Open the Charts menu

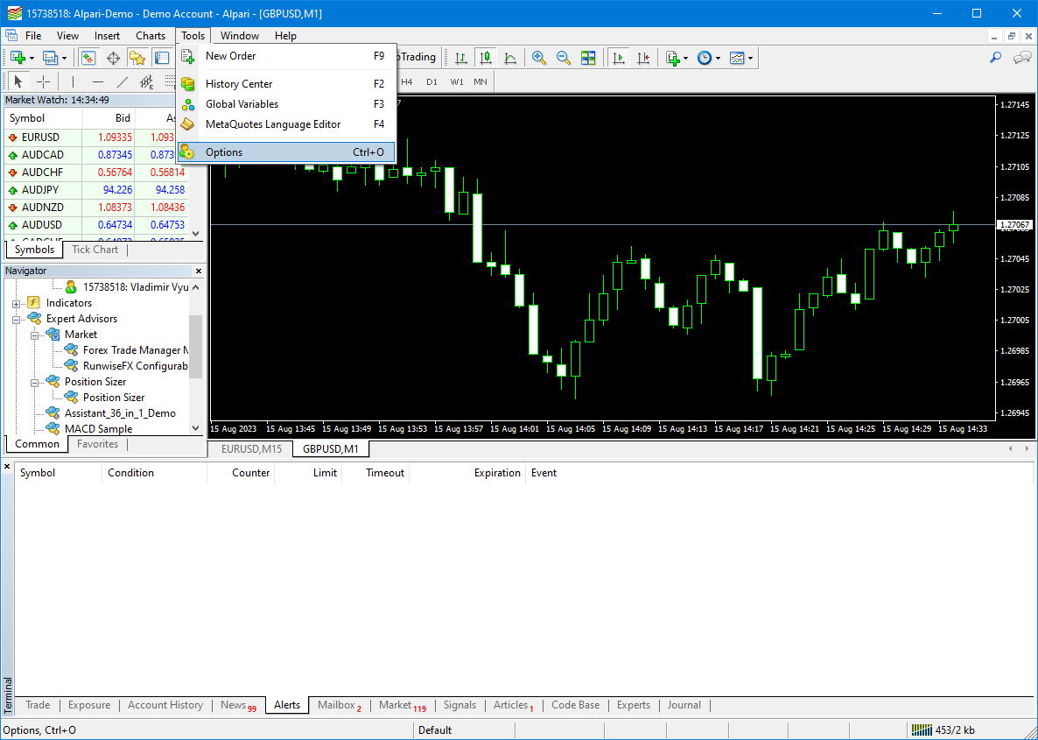(x=151, y=36)
